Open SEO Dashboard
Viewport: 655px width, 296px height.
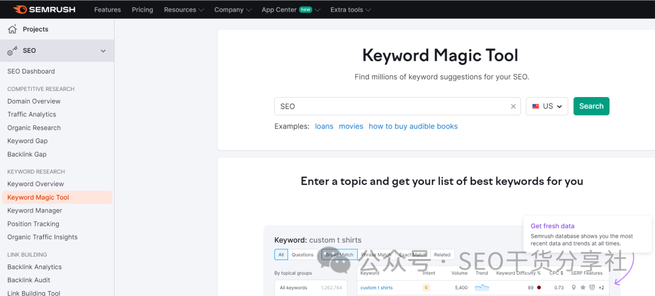coord(31,72)
